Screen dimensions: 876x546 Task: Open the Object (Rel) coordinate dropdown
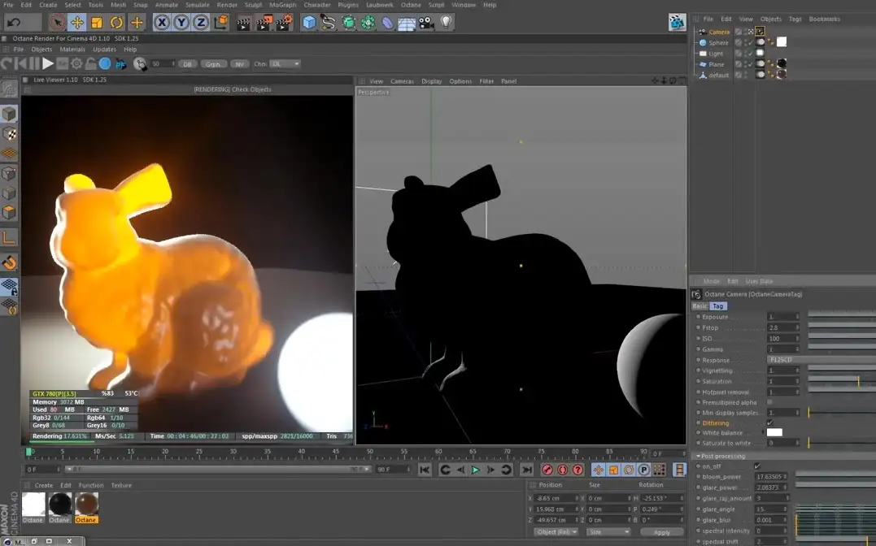[x=556, y=532]
